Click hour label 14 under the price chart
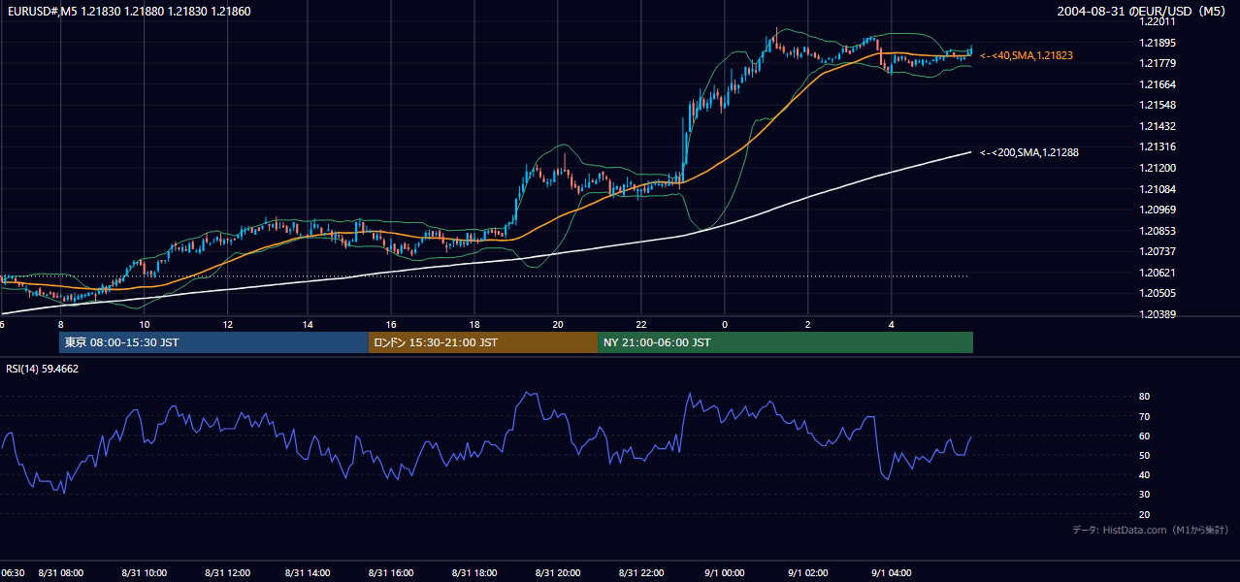The height and width of the screenshot is (582, 1240). (309, 324)
